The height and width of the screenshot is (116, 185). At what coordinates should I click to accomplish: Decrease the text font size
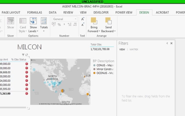click(83, 25)
